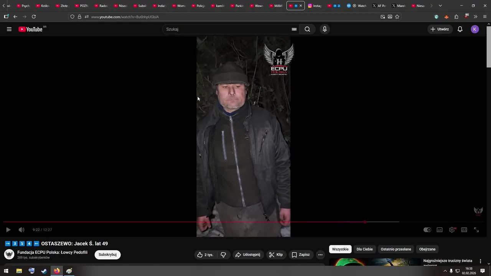Like the video with thumbs up
Viewport: 491px width, 276px height.
205,255
